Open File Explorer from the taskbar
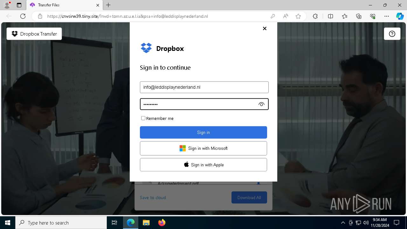Viewport: 407px width, 229px height. pos(146,223)
